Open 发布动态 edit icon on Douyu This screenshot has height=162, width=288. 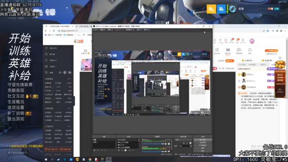tap(217, 50)
